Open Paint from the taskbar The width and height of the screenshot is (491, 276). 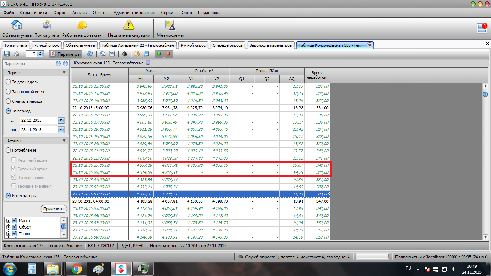98,268
